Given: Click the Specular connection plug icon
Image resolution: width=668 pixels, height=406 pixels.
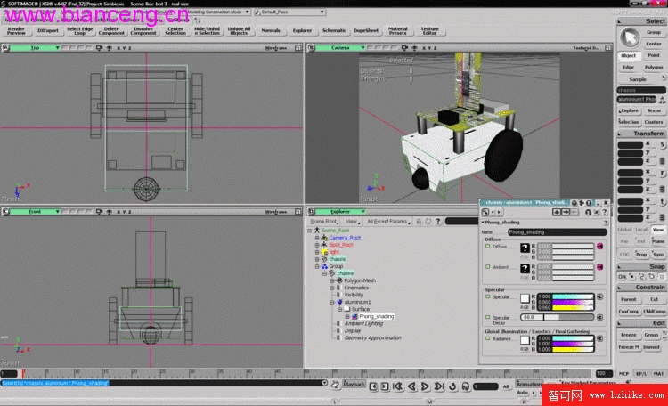Looking at the screenshot, I should click(599, 296).
